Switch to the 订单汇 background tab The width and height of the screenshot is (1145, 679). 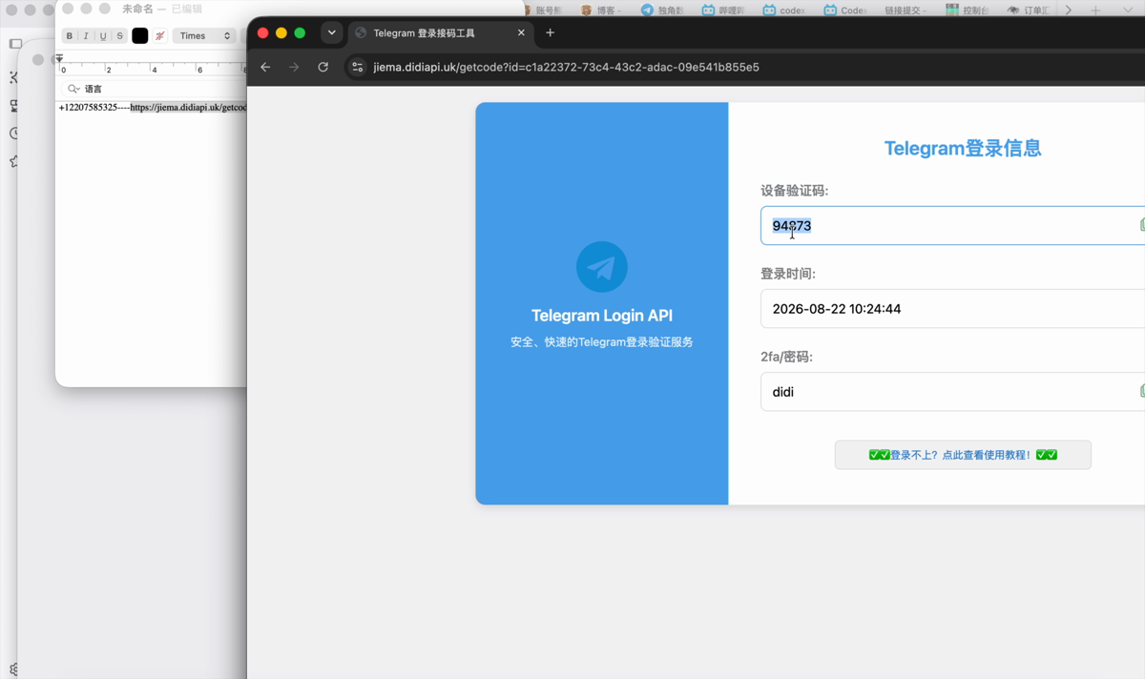tap(1029, 10)
